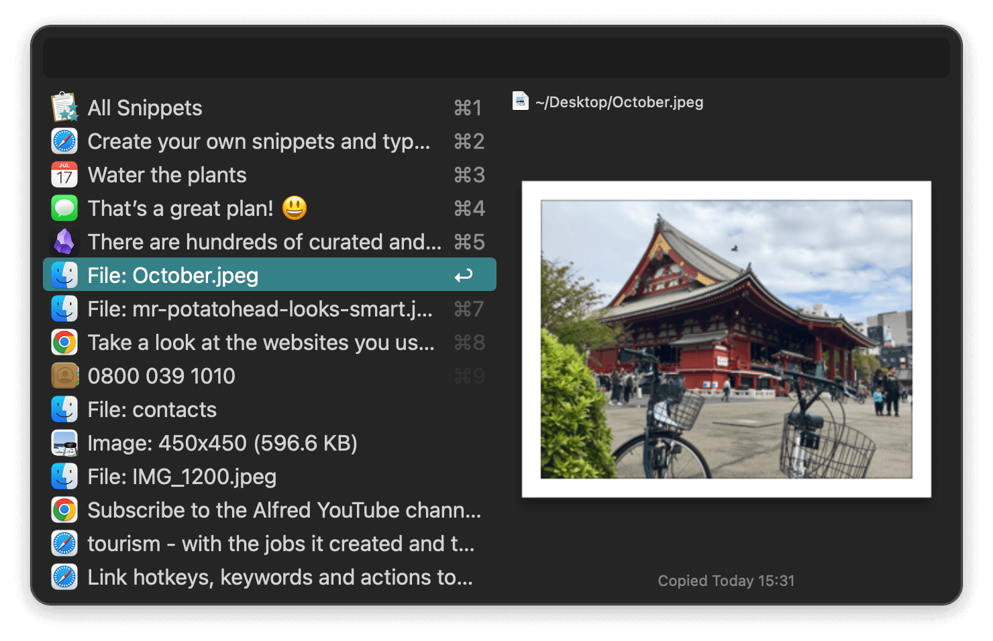The width and height of the screenshot is (993, 641).
Task: Select the Subscribe to the Alfred YouTube entry
Action: [284, 510]
